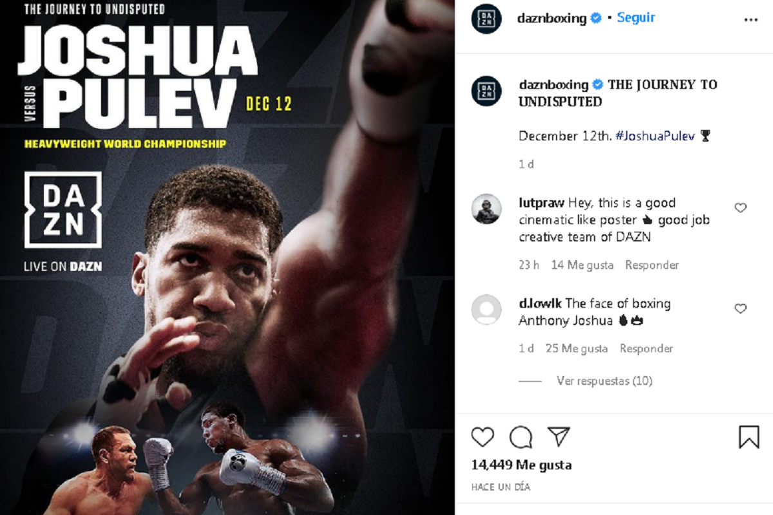Save post with the bookmark icon
The width and height of the screenshot is (773, 515).
(x=749, y=437)
